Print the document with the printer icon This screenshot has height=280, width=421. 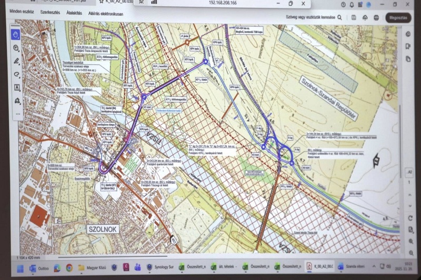click(x=377, y=17)
